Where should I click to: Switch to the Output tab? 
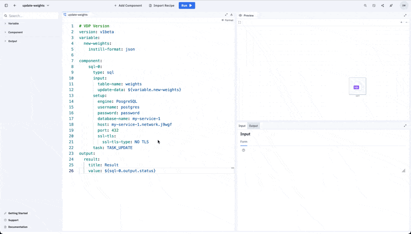point(253,125)
